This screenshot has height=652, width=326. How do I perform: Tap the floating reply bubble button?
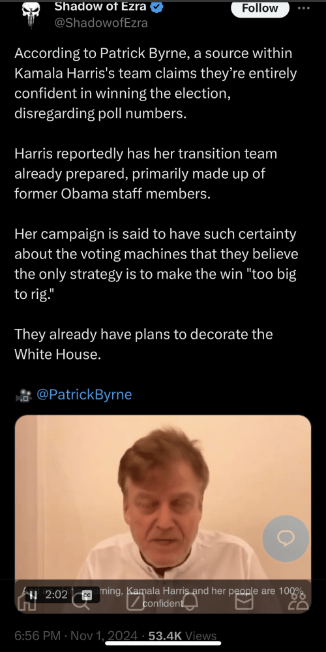tap(286, 538)
